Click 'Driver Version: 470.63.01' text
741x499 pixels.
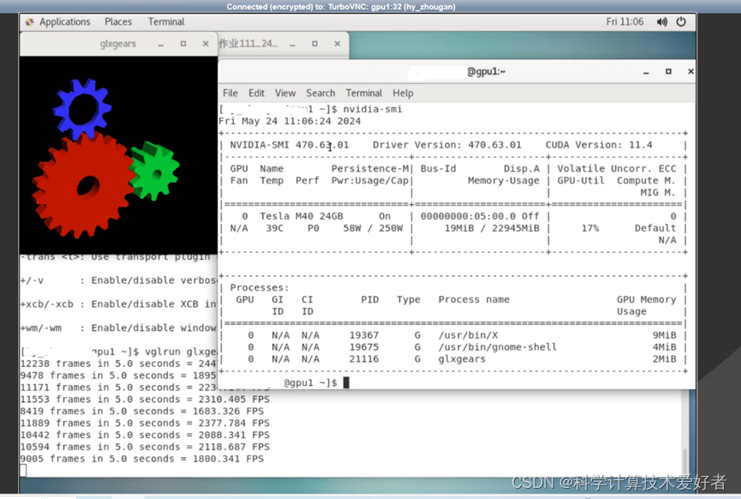447,145
